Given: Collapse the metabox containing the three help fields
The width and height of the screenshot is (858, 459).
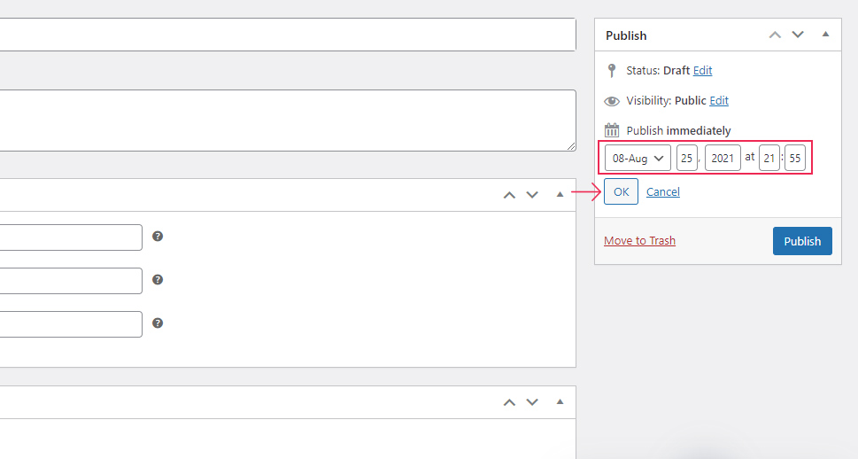Looking at the screenshot, I should [560, 194].
